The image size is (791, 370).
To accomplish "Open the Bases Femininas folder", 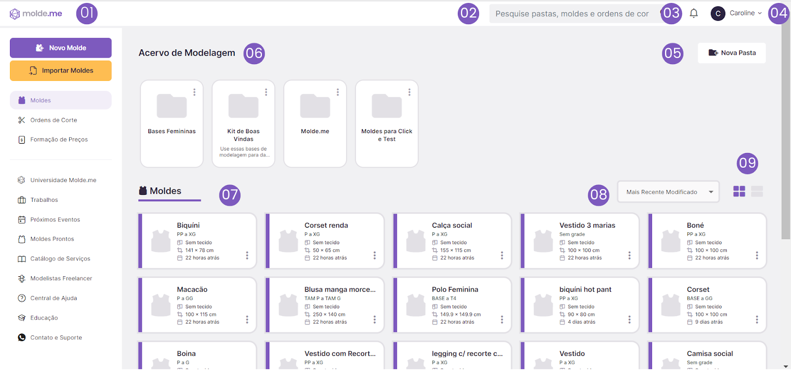I will point(172,124).
